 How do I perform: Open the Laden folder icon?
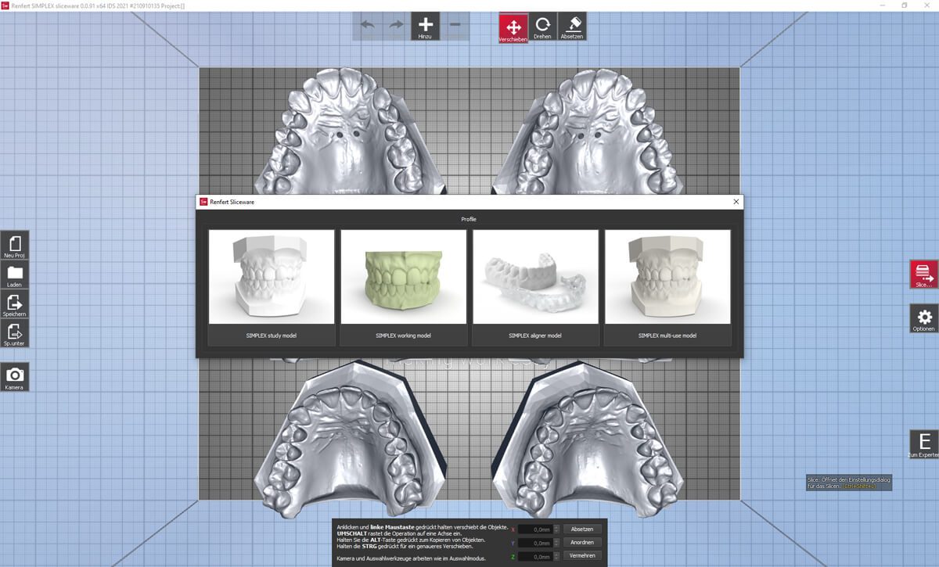coord(15,275)
